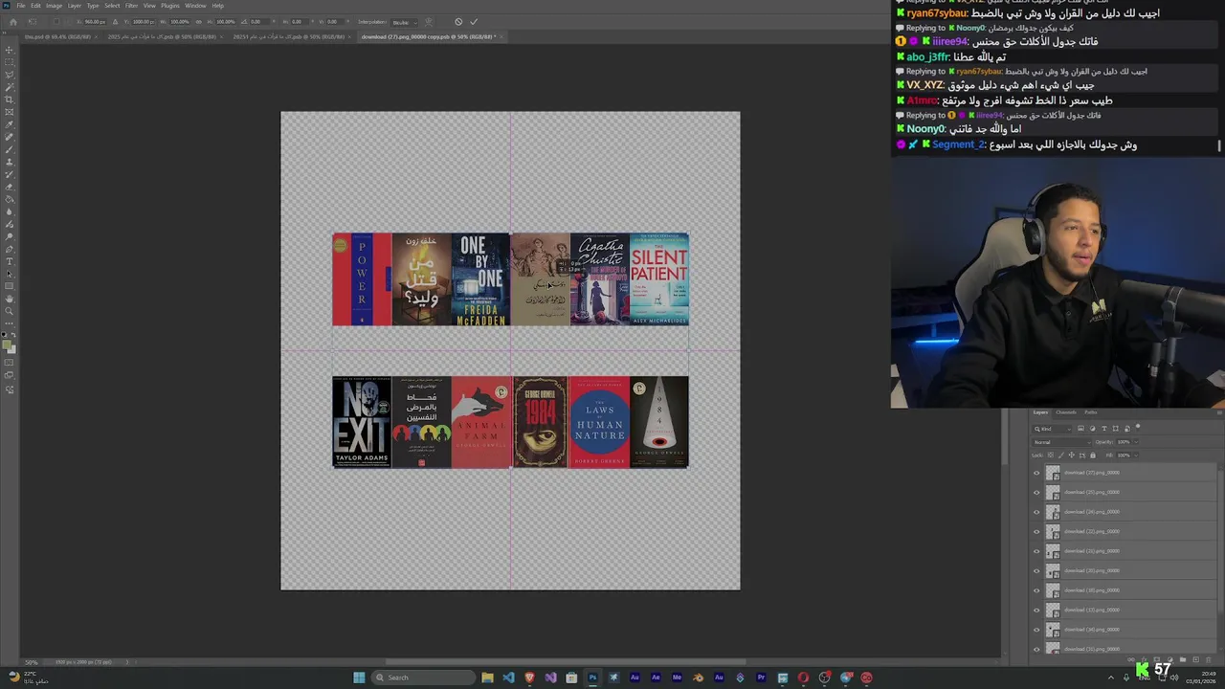Click the taskbar Search box

click(x=424, y=678)
